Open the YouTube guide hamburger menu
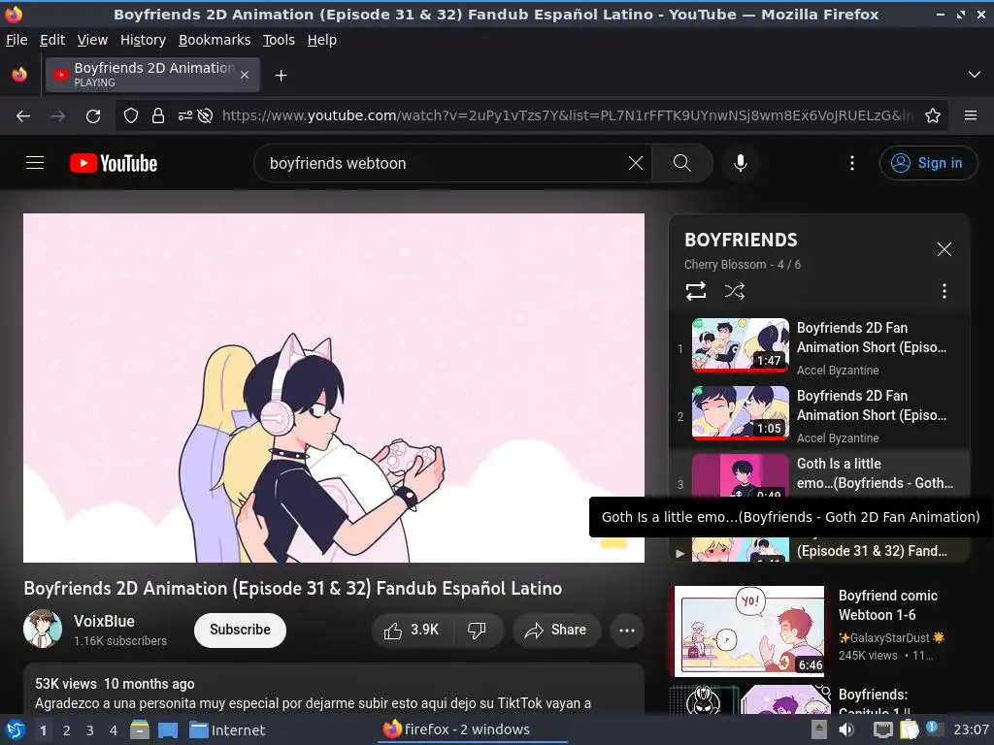 tap(35, 163)
